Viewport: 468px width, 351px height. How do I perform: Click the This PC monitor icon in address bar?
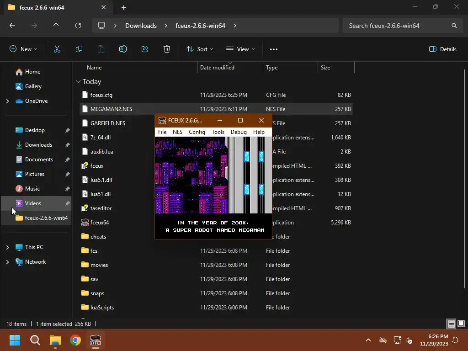click(101, 26)
